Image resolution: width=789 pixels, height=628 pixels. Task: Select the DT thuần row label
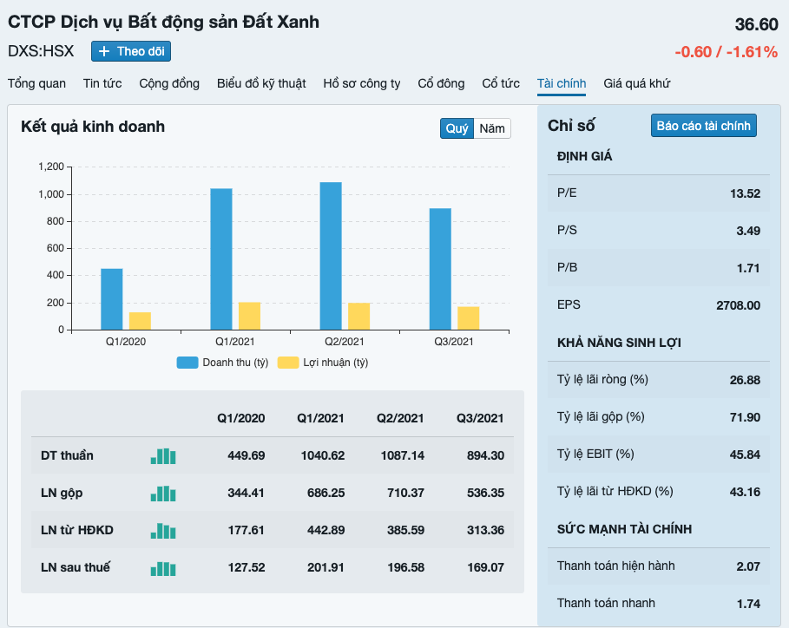point(67,455)
